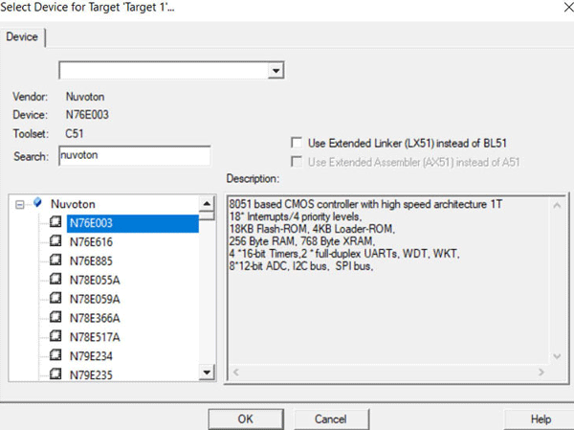This screenshot has height=430, width=574.
Task: Open the device database dropdown list
Action: click(x=276, y=71)
